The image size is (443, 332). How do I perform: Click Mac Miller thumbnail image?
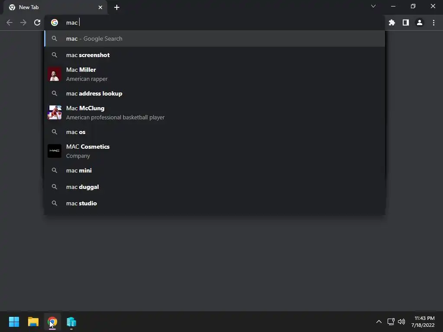click(55, 74)
